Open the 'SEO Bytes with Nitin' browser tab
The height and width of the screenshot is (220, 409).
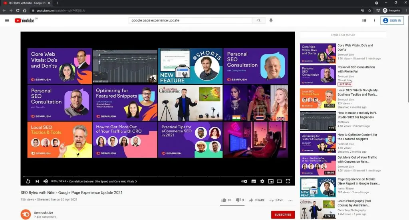click(27, 3)
